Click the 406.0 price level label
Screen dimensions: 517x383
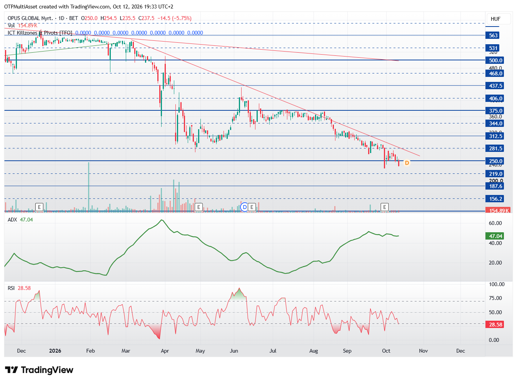[x=495, y=98]
